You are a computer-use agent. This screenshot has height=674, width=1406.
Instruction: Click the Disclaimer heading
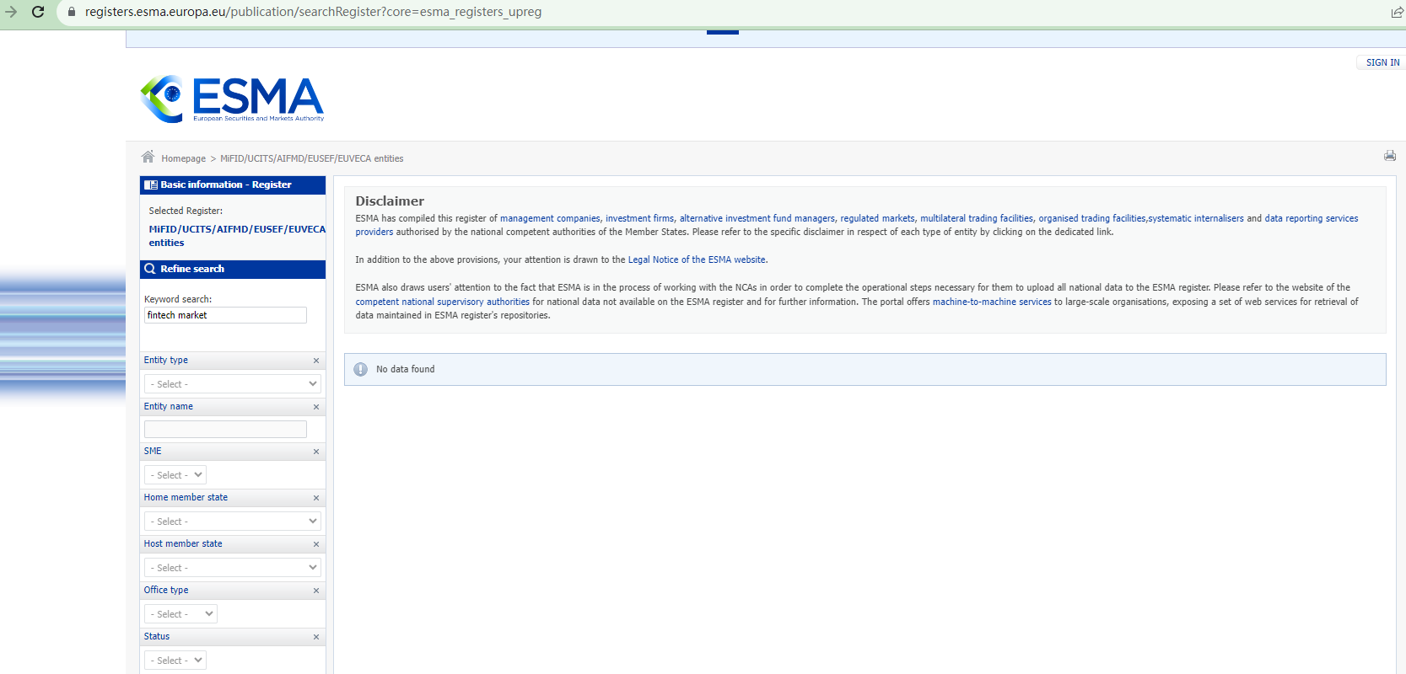(390, 201)
